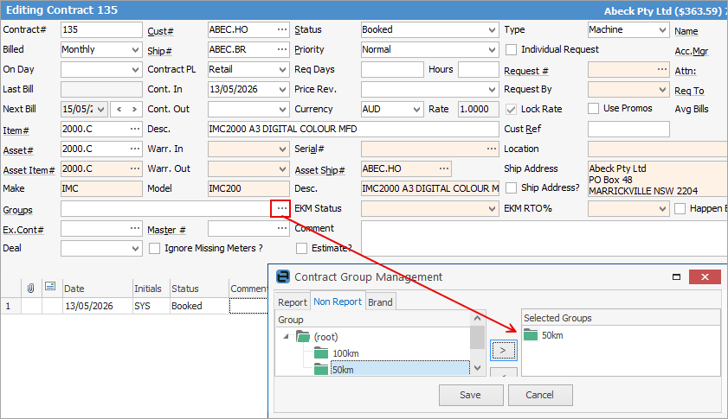Open Ex.Cont# lookup ellipsis button
Screen dimensions: 728x419
click(135, 228)
